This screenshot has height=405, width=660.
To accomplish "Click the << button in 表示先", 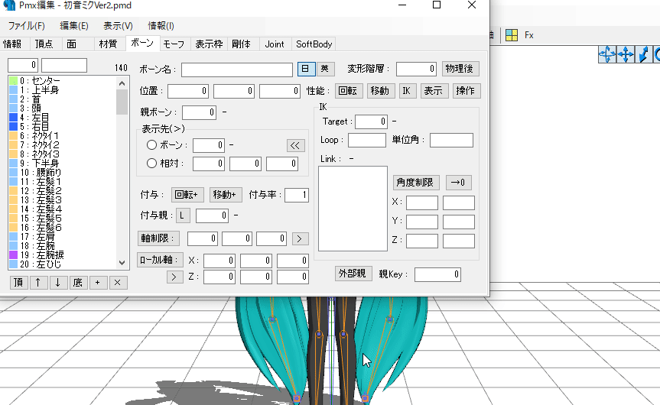I will pos(296,145).
